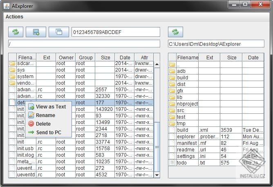Viewport: 273px width, 187px height.
Task: Sort device list by Attr column
Action: coord(144,58)
